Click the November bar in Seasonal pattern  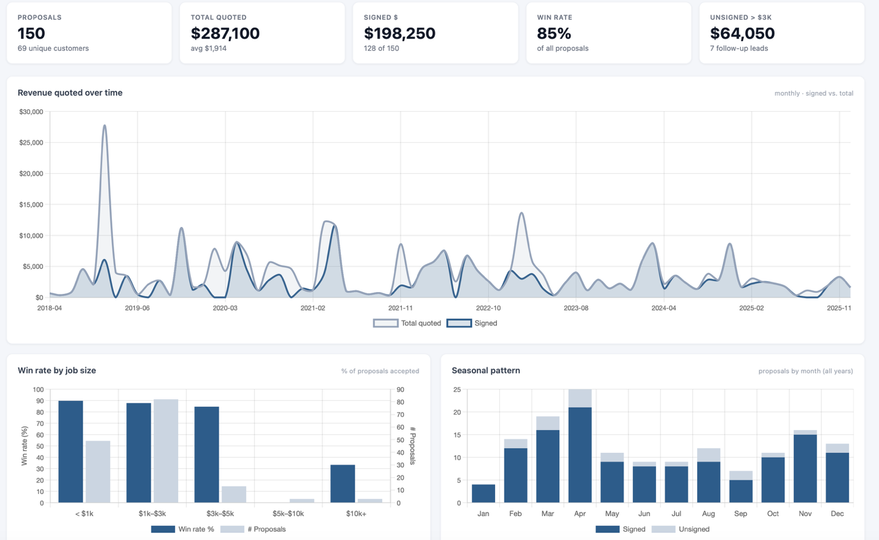(805, 466)
